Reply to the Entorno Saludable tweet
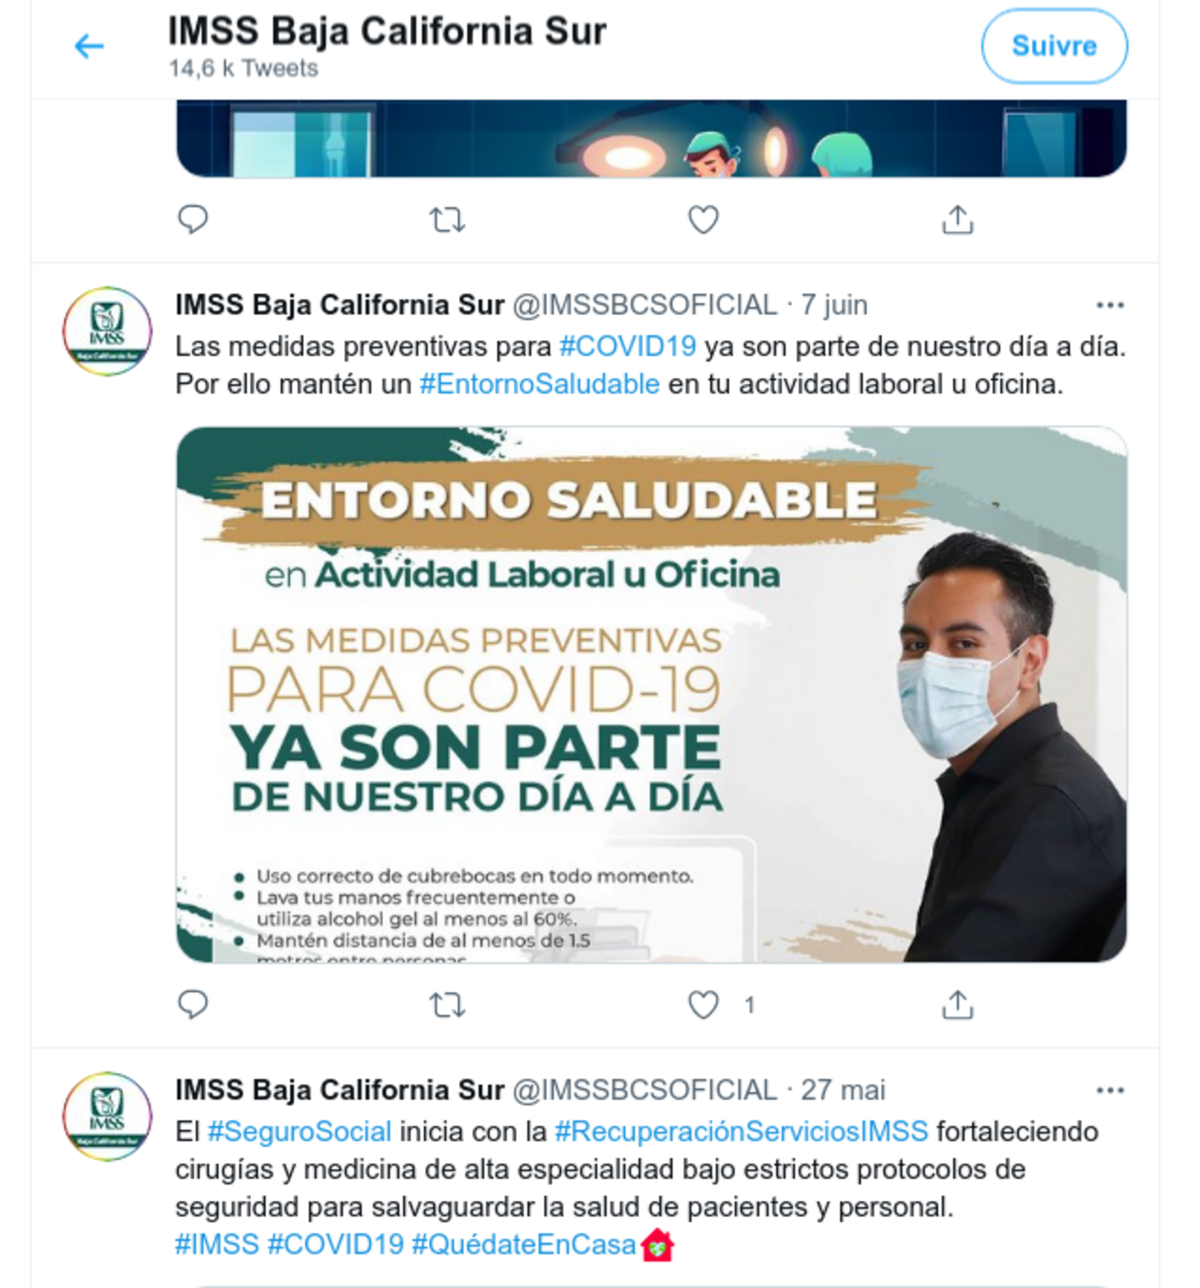Image resolution: width=1200 pixels, height=1288 pixels. [x=193, y=1004]
